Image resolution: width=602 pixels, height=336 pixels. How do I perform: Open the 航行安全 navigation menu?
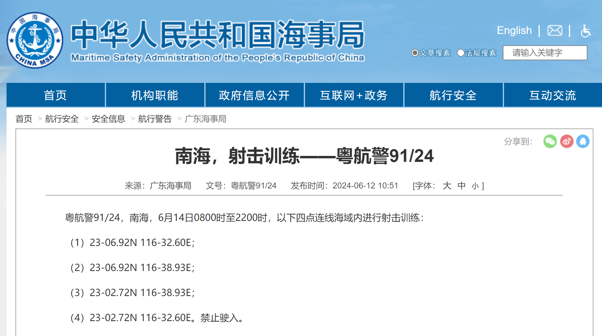coord(453,95)
